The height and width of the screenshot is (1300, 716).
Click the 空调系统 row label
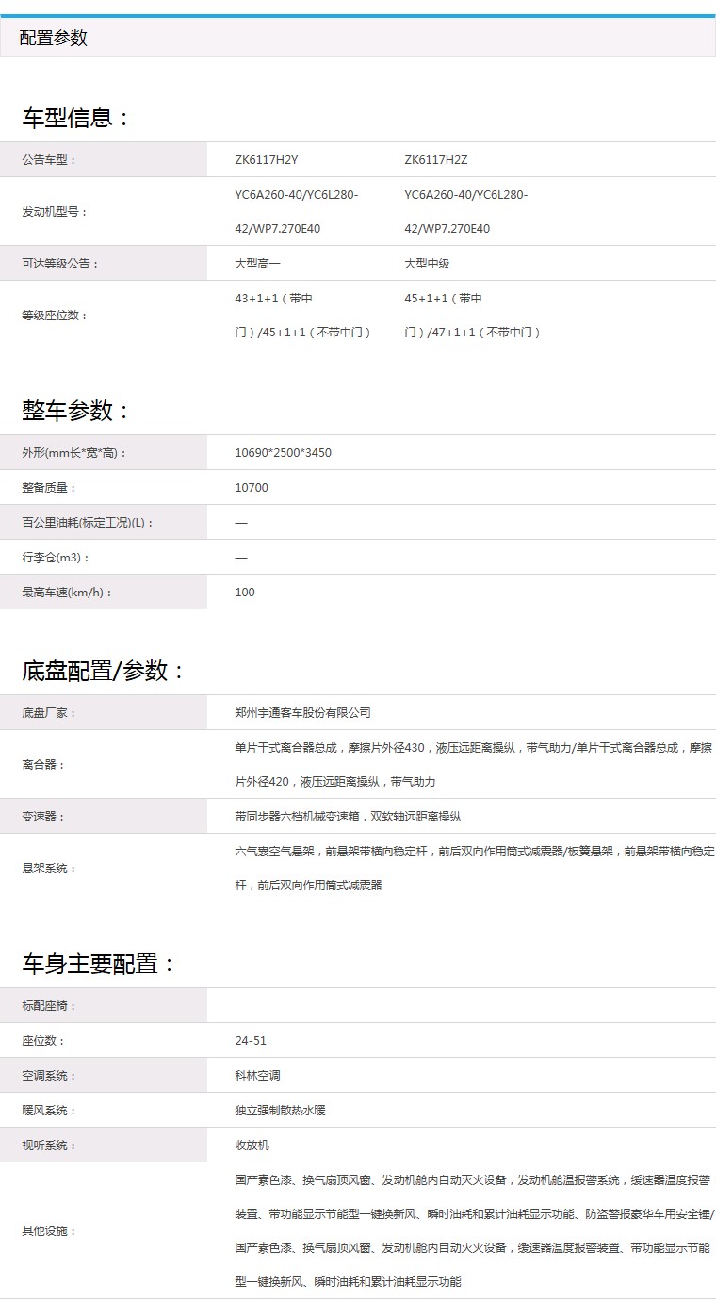(x=49, y=1076)
